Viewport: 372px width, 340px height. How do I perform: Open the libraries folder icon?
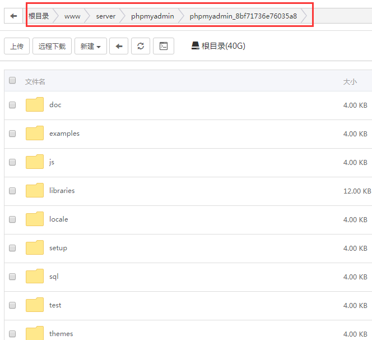[x=35, y=190]
